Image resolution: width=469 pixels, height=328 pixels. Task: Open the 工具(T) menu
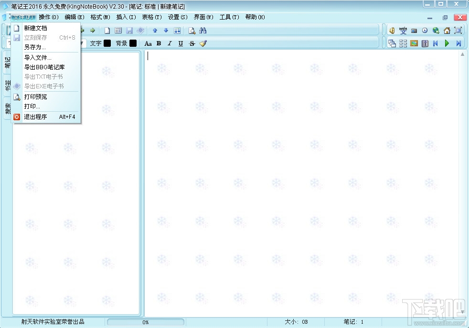[x=229, y=17]
